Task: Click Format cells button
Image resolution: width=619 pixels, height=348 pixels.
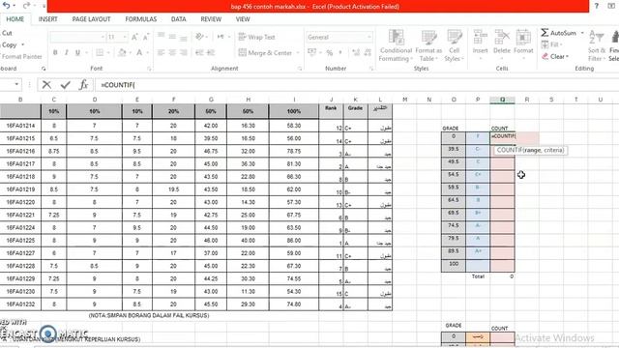Action: (x=523, y=45)
